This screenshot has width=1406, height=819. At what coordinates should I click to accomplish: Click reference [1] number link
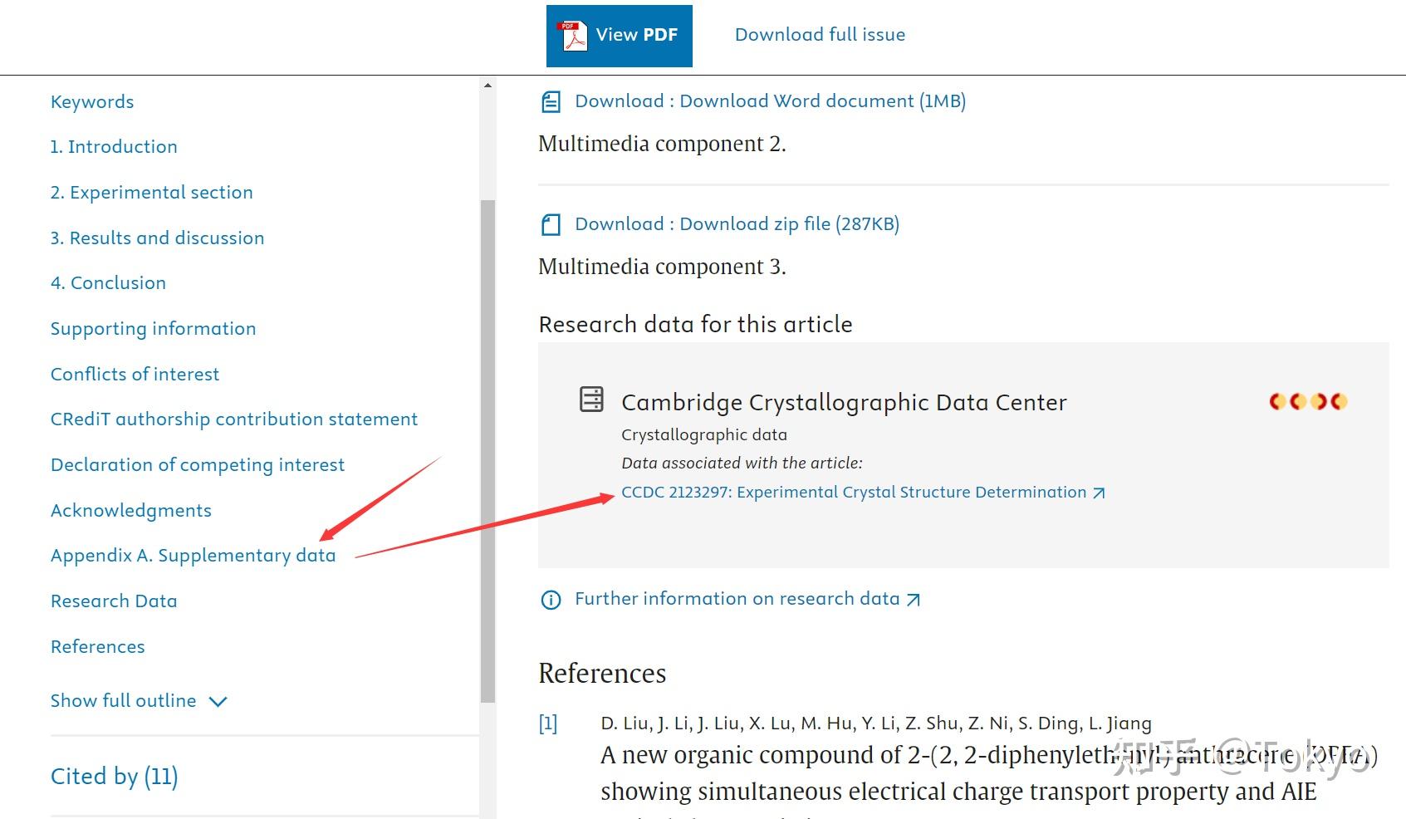point(548,723)
